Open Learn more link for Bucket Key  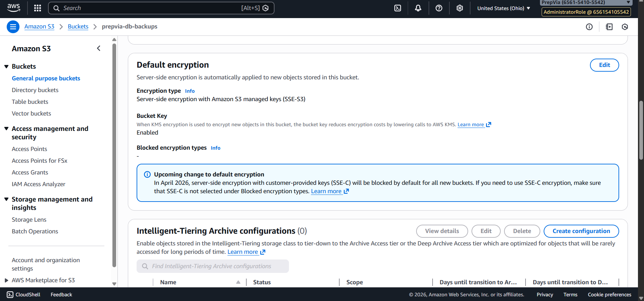click(x=470, y=125)
